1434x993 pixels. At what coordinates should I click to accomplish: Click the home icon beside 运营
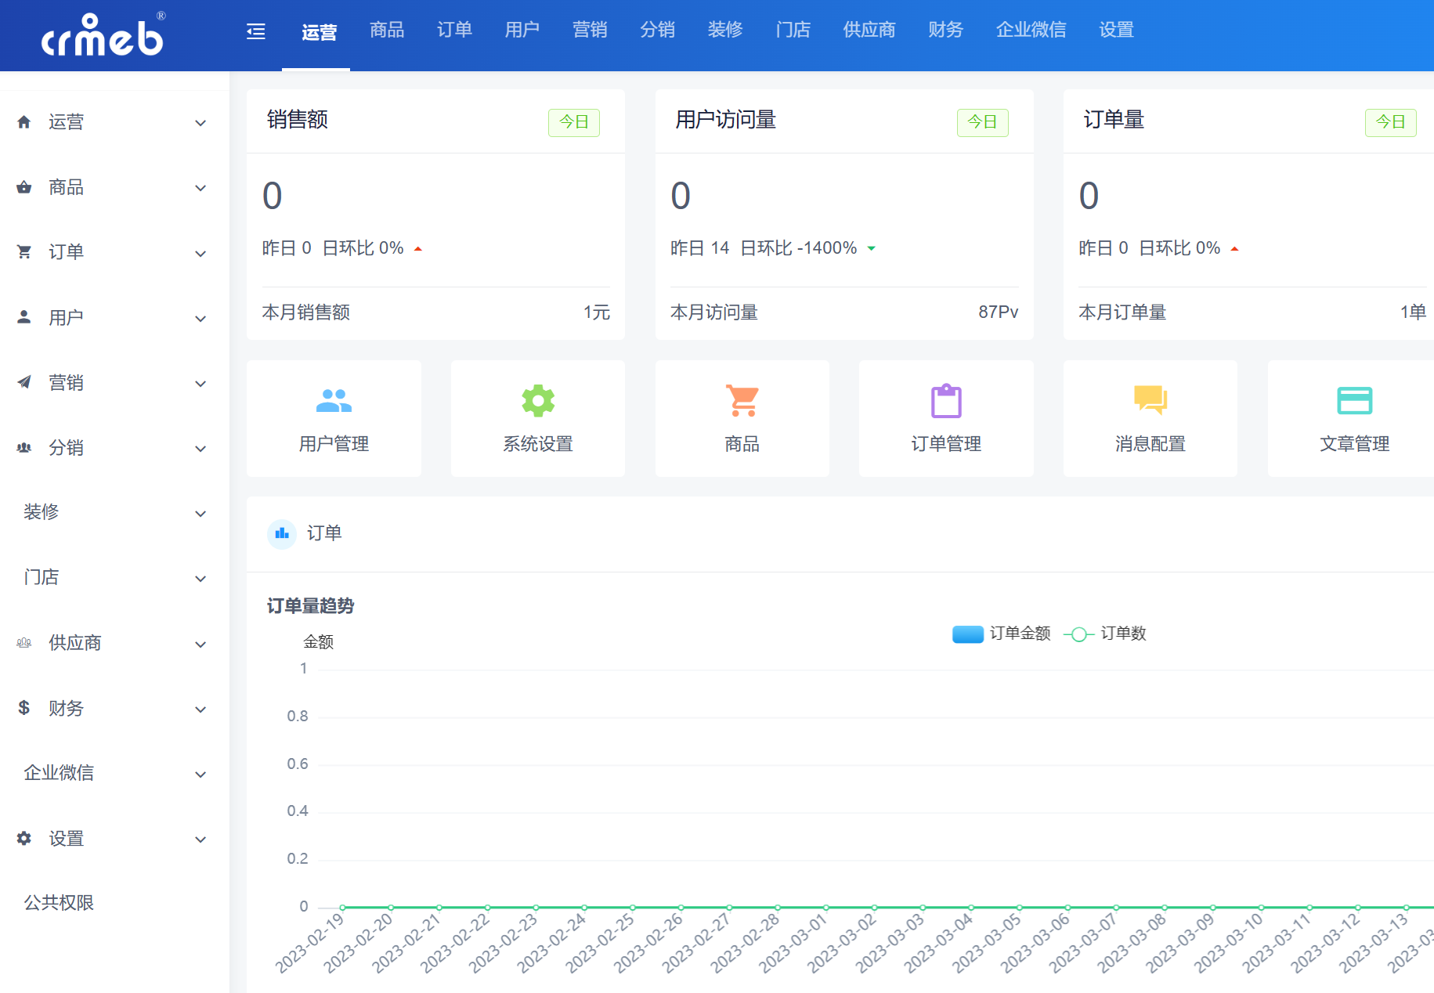24,122
